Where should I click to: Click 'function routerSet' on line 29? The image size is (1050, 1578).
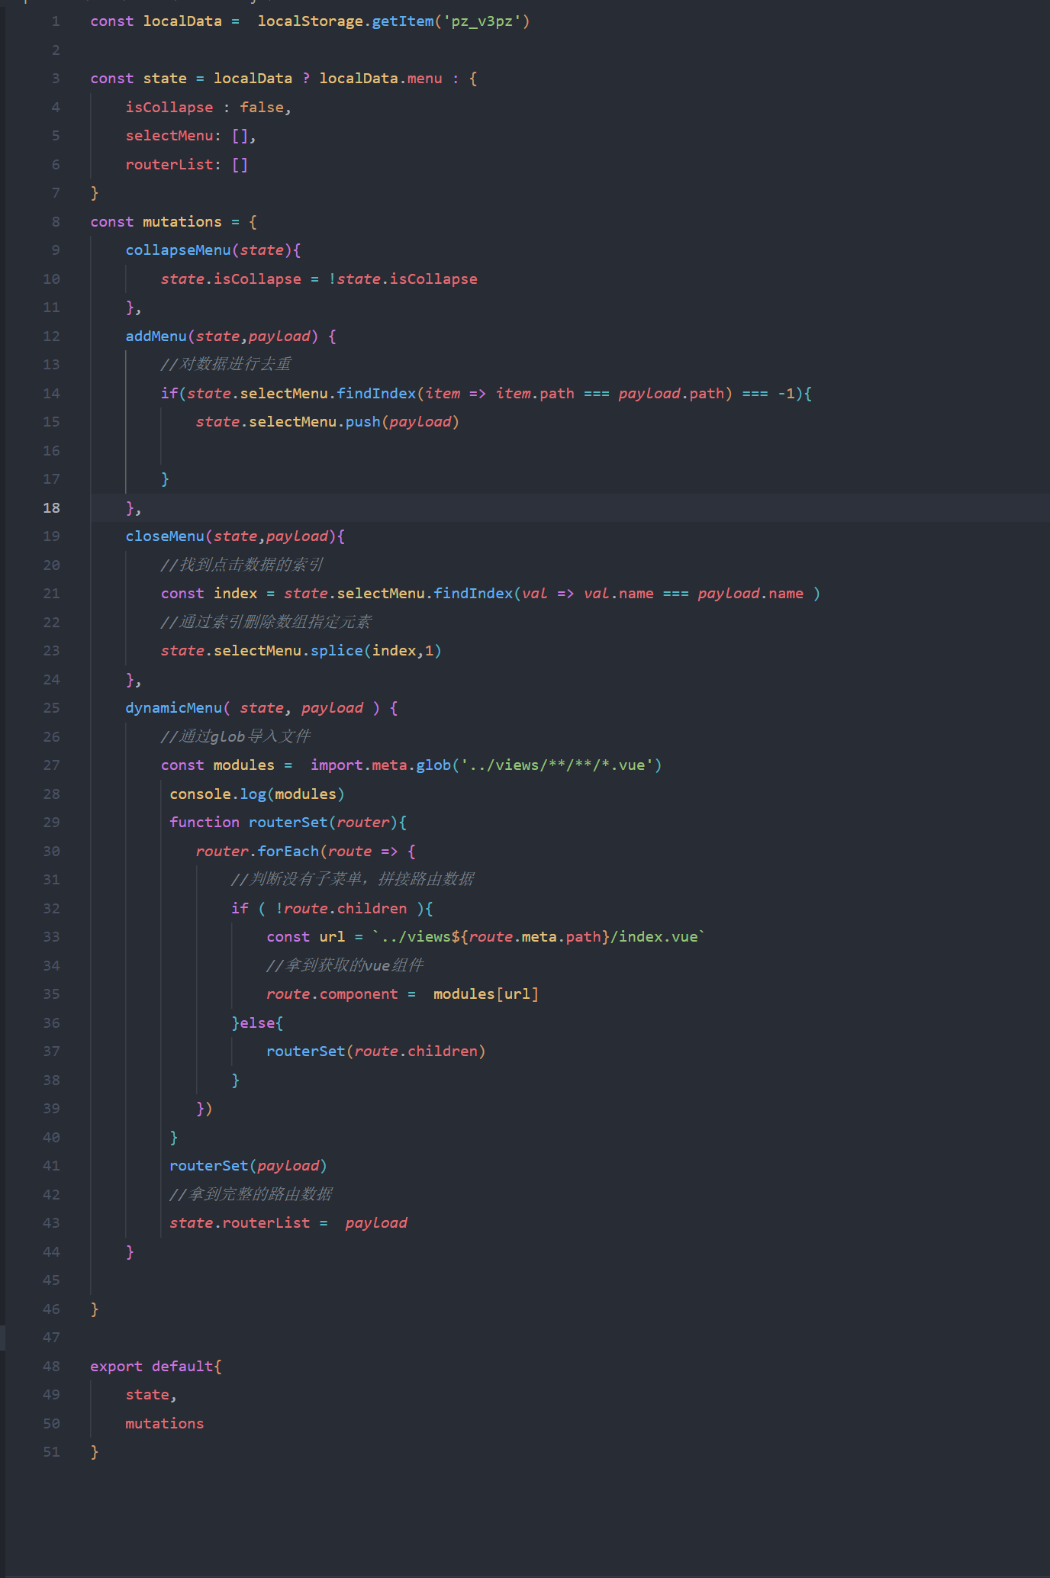coord(248,823)
